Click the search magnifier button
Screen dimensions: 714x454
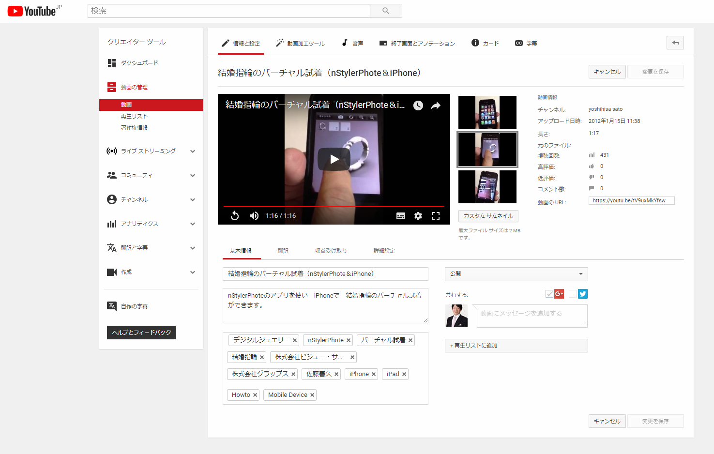[x=386, y=11]
